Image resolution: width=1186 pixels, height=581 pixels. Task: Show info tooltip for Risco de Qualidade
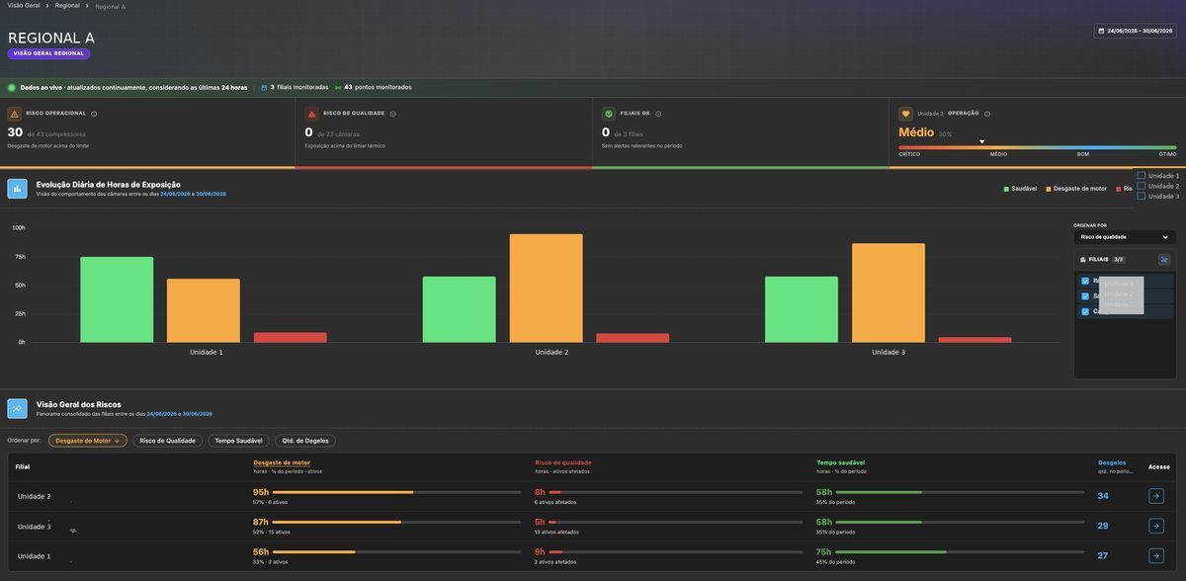(392, 114)
